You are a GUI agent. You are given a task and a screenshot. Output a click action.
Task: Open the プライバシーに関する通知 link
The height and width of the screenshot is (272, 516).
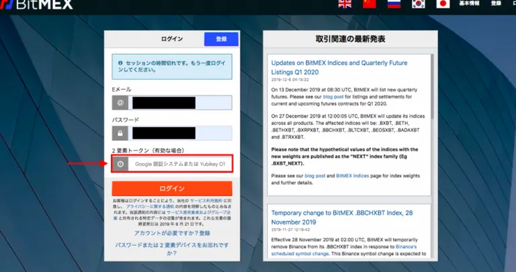(150, 207)
